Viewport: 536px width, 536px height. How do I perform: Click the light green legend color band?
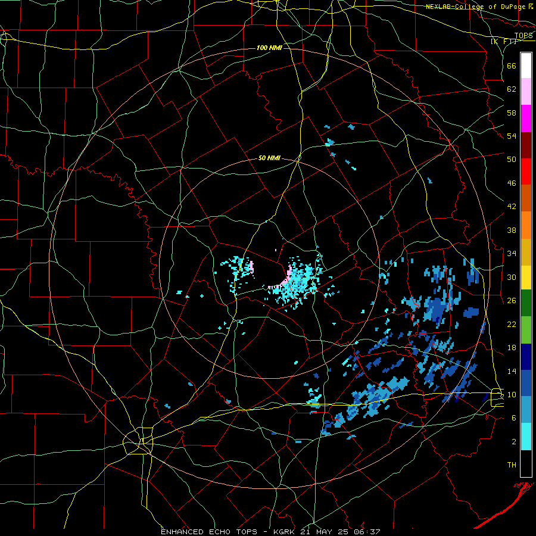(526, 330)
